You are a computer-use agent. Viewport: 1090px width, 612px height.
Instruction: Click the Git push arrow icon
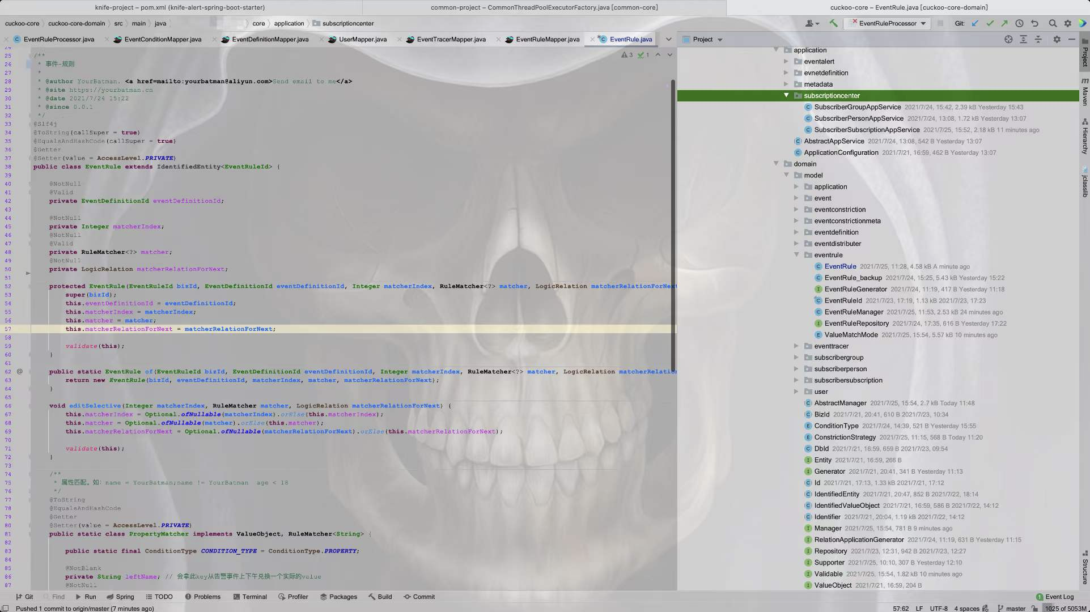click(x=1004, y=23)
